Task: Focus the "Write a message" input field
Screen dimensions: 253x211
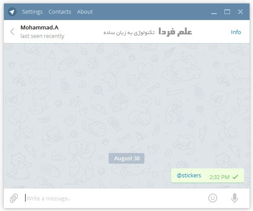Action: click(115, 198)
